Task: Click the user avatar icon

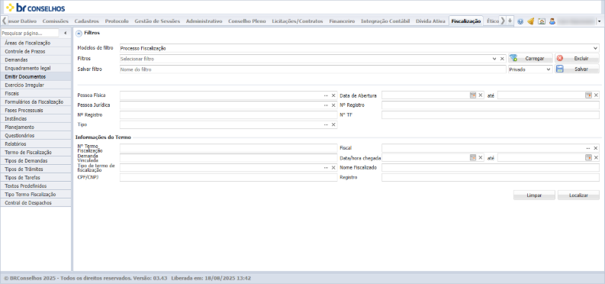Action: [x=552, y=21]
